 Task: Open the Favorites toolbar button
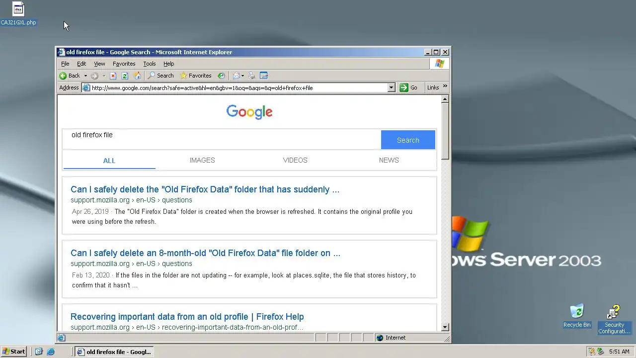tap(196, 76)
